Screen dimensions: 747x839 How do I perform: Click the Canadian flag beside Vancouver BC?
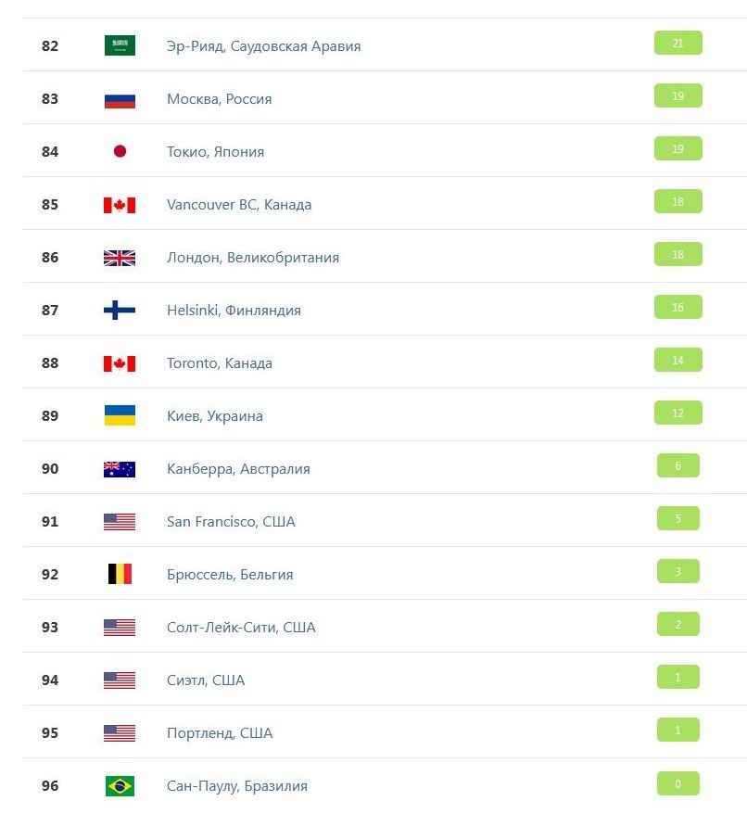[120, 205]
